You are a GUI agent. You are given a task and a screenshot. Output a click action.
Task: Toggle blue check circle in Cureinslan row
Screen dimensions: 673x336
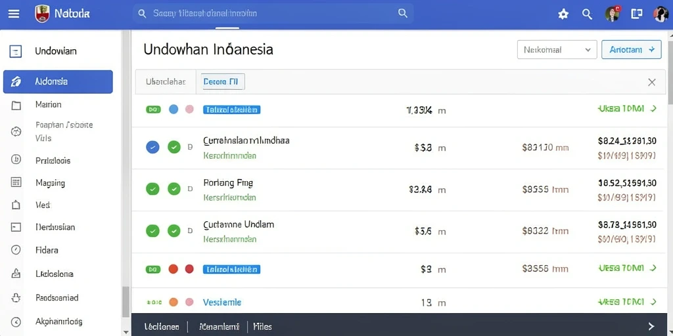pyautogui.click(x=152, y=148)
